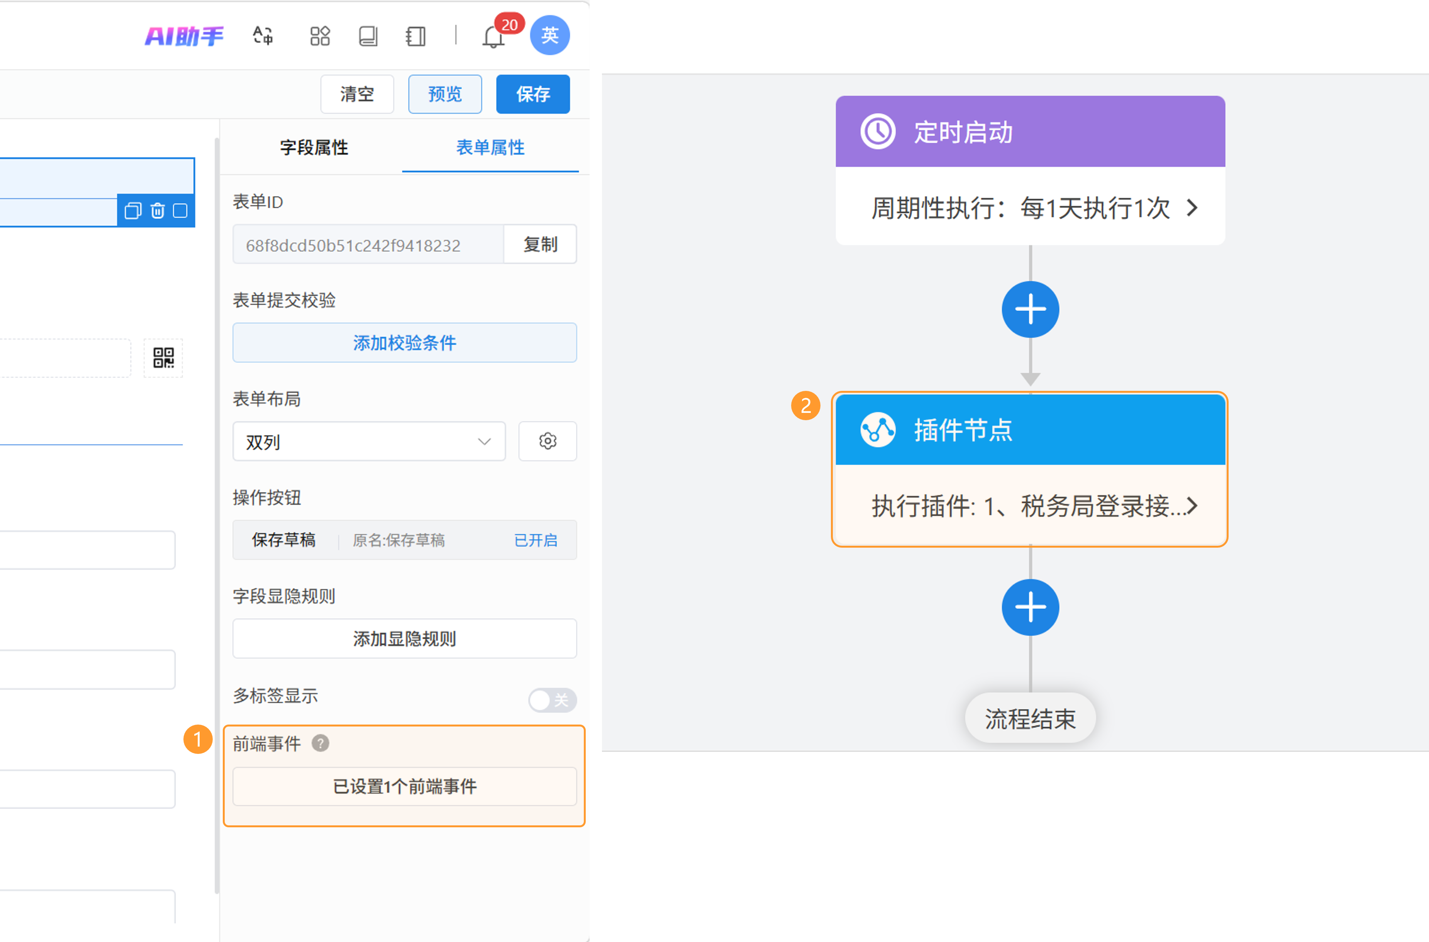
Task: Click the copy field icon
Action: (133, 211)
